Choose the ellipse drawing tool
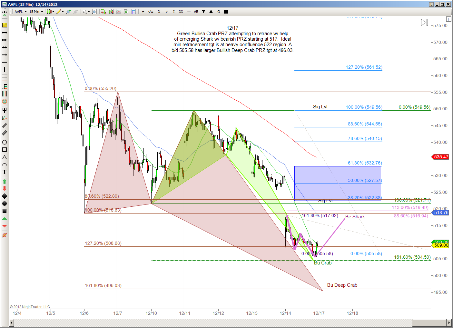Screen dimensions: 453x328 click(x=5, y=142)
